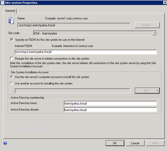Image resolution: width=167 pixels, height=151 pixels.
Task: Click the 'Site code:' label
Action: (14, 33)
